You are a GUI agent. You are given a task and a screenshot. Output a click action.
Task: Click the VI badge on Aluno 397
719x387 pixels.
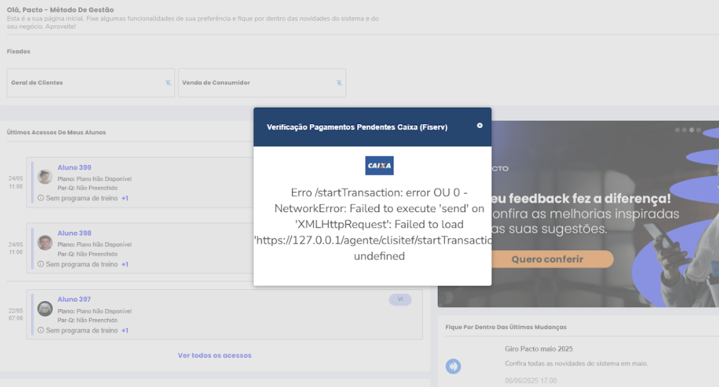400,300
